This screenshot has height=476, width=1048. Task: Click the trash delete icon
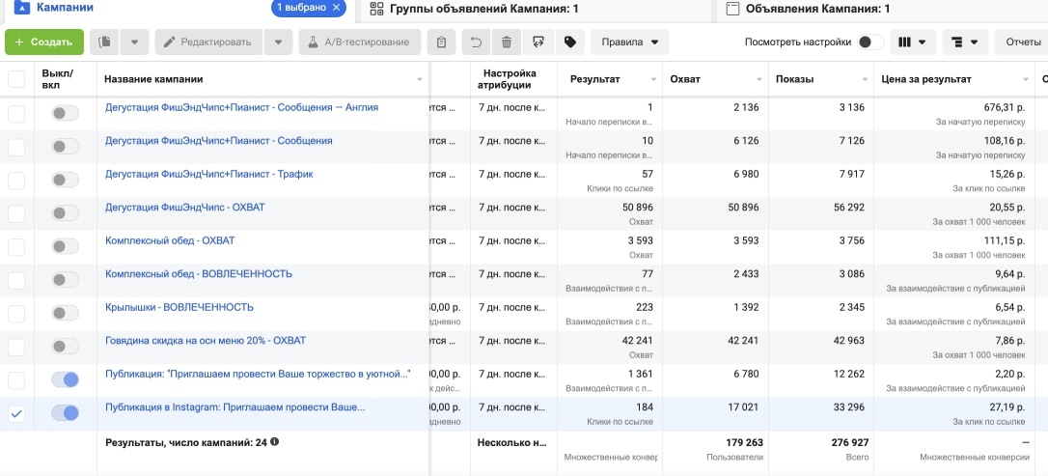click(x=507, y=42)
